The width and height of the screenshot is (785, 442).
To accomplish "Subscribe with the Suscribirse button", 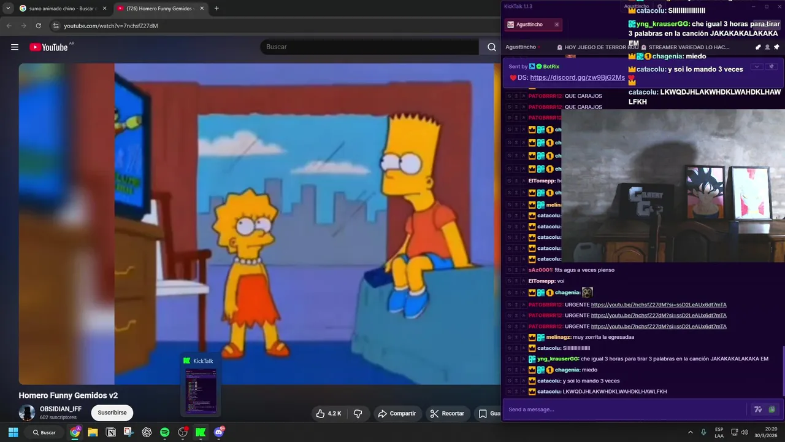I will (112, 413).
